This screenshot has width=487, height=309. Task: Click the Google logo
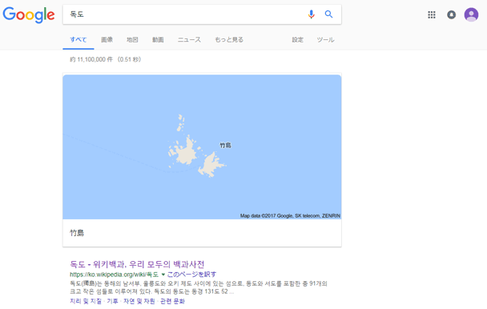tap(29, 14)
